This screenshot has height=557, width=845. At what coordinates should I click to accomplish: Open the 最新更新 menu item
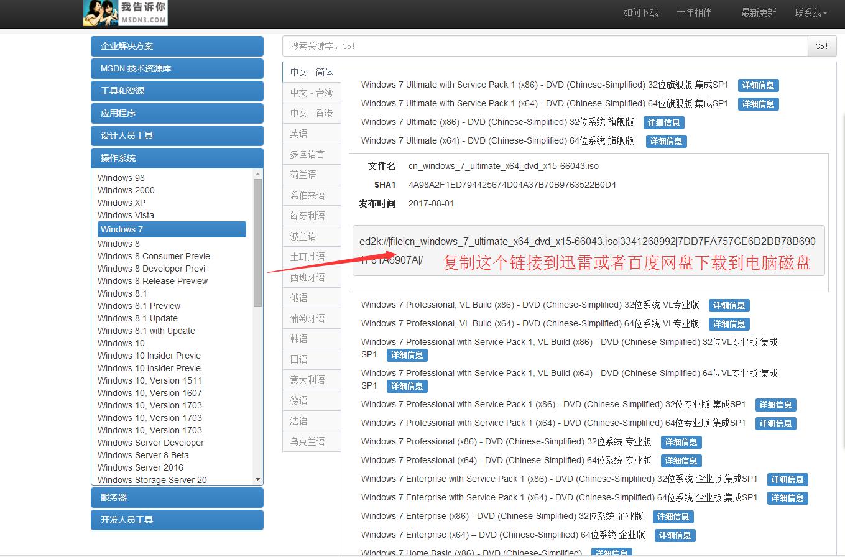(x=758, y=12)
